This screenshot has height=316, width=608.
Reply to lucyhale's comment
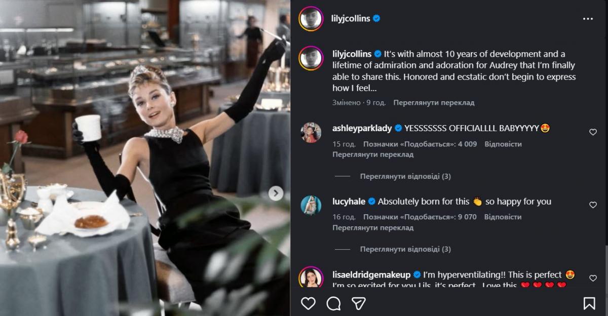pyautogui.click(x=503, y=217)
